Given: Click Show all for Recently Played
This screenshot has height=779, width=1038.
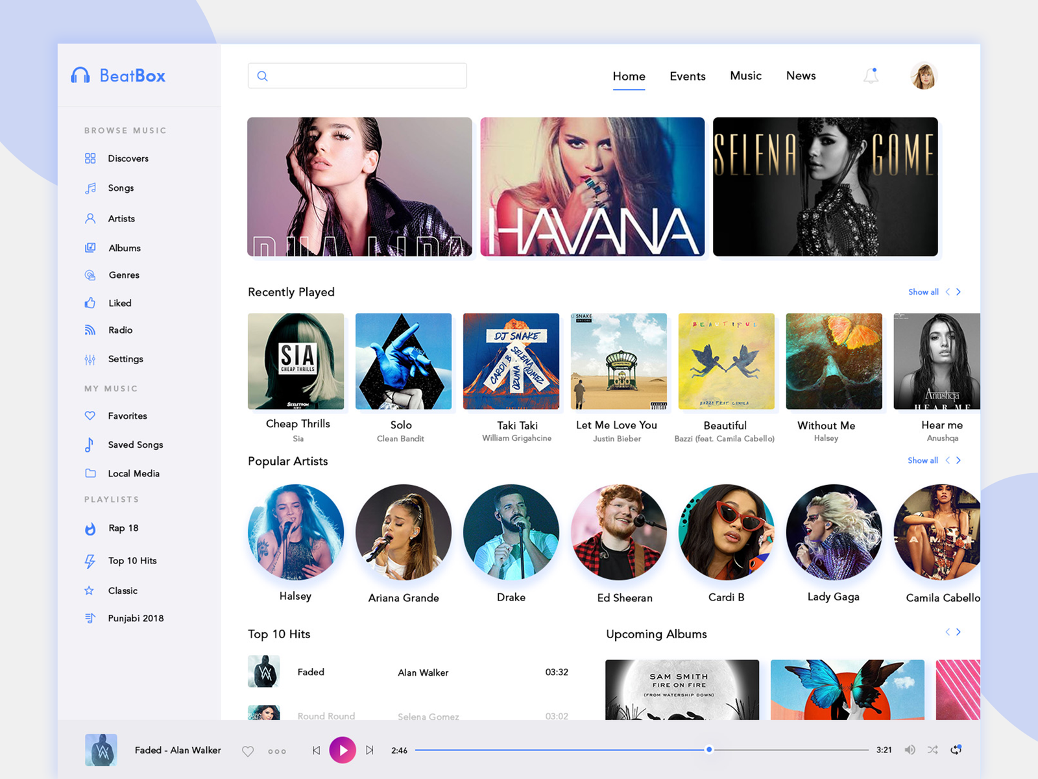Looking at the screenshot, I should point(923,292).
